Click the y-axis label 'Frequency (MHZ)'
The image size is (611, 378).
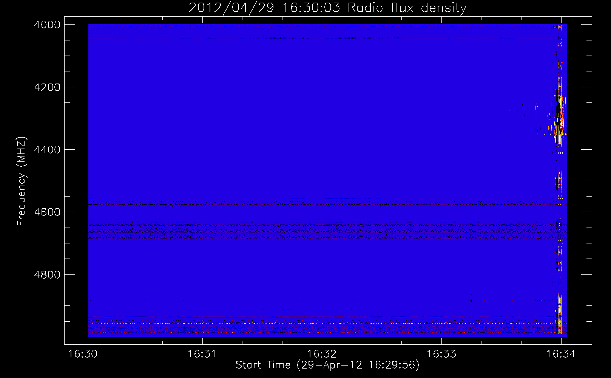(22, 181)
